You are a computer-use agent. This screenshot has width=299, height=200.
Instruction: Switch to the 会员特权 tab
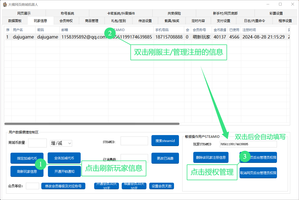tap(66, 21)
